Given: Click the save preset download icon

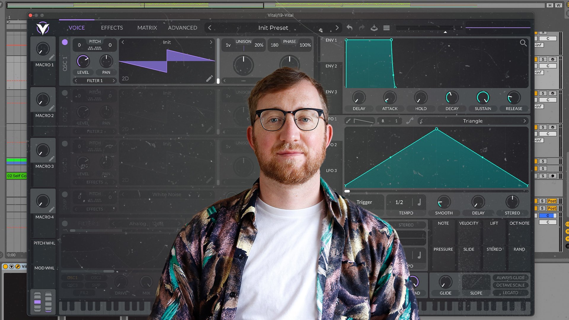Looking at the screenshot, I should (374, 28).
